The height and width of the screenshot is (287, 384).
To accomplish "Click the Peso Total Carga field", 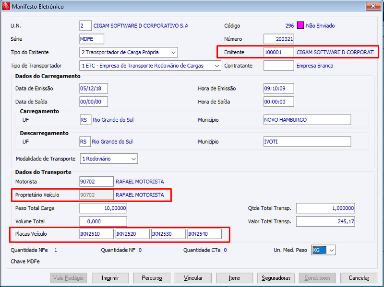I will point(103,208).
